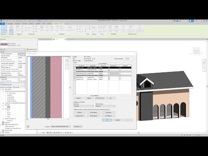Image resolution: width=208 pixels, height=156 pixels.
Task: Open the Agli inserti wrapping dropdown
Action: tap(84, 106)
